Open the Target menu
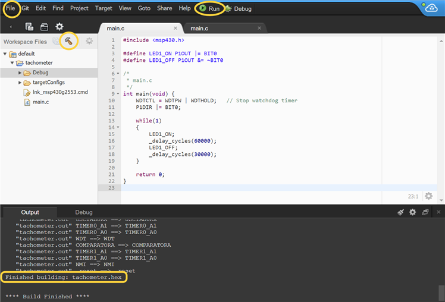Screen dimensions: 445x302 pyautogui.click(x=104, y=8)
